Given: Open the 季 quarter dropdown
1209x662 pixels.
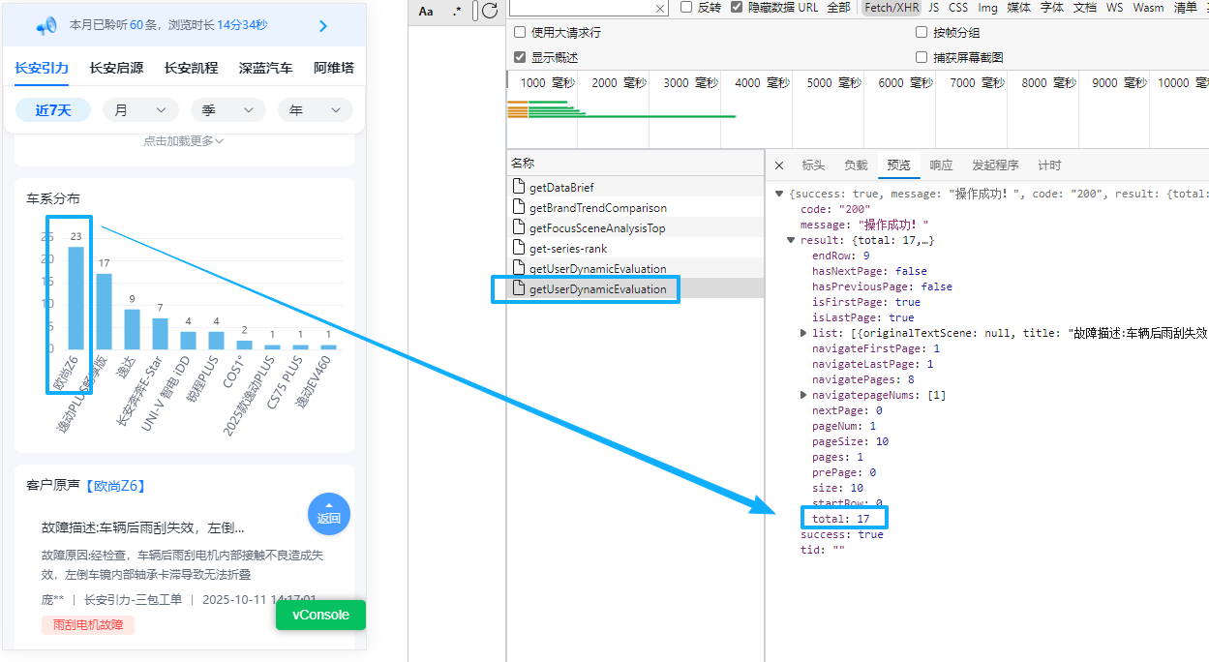Looking at the screenshot, I should (227, 110).
